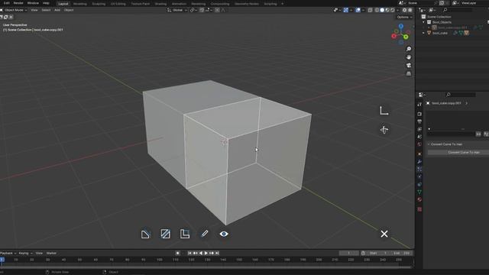Select solid viewport shading
The width and height of the screenshot is (489, 275).
(x=382, y=10)
